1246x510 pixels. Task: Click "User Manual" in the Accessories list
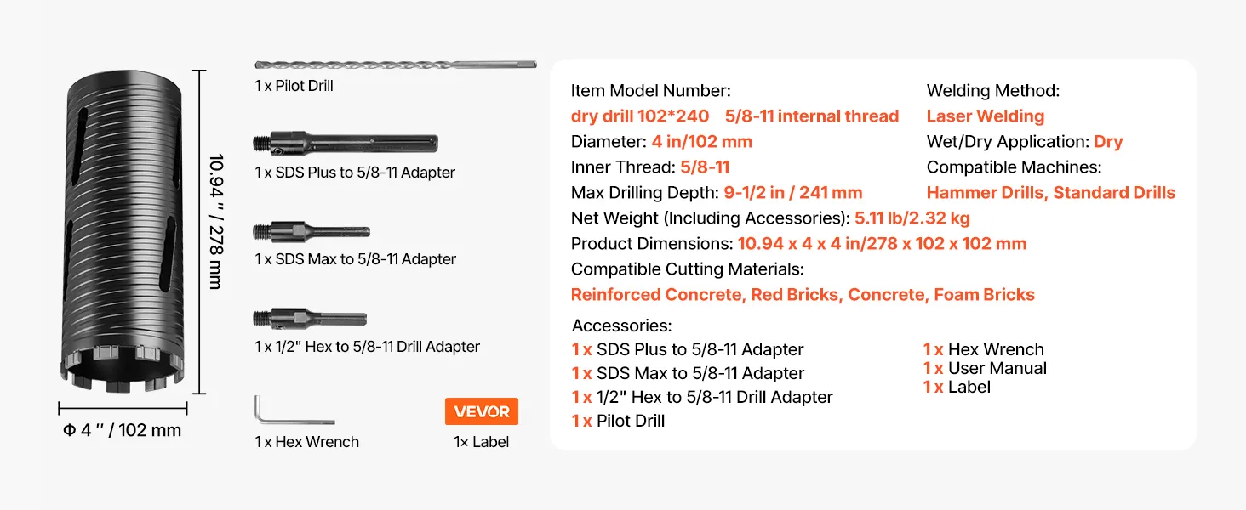[x=997, y=368]
